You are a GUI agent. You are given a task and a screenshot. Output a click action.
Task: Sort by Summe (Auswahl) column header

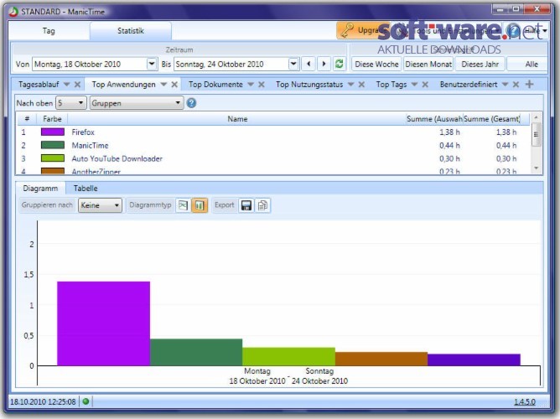(x=434, y=119)
